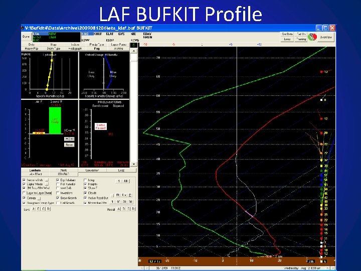This screenshot has width=361, height=271.
Task: Enable the Icing checkbox
Action: 85,180
